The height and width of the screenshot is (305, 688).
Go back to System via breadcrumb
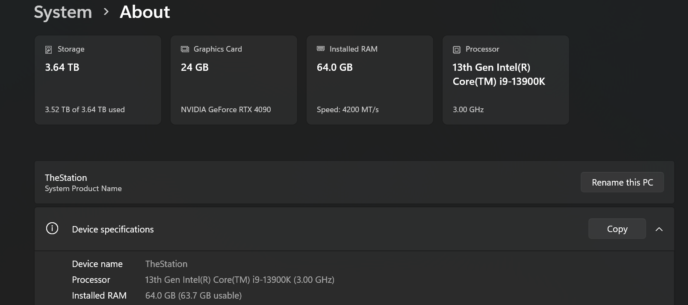click(x=63, y=12)
